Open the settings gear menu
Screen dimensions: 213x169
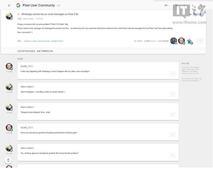201,5
